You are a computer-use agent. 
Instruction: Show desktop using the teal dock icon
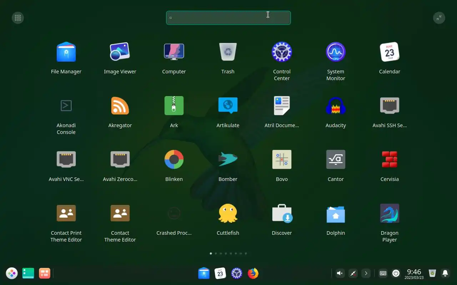click(28, 273)
